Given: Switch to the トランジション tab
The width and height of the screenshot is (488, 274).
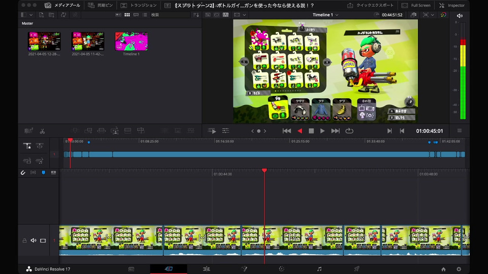Looking at the screenshot, I should tap(139, 5).
